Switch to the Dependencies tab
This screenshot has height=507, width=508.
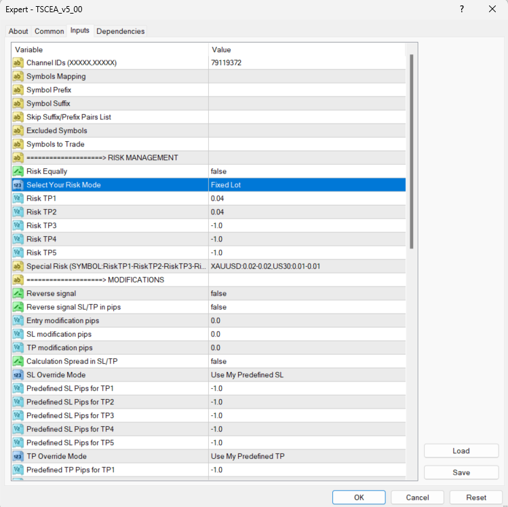[x=120, y=31]
